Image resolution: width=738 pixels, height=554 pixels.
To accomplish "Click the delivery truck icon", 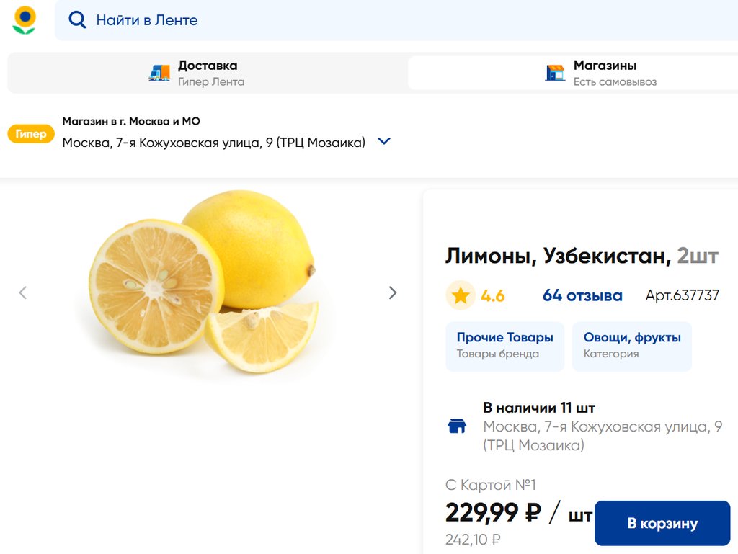I will [x=159, y=73].
